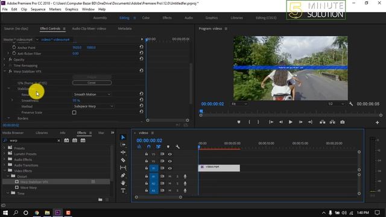
Task: Open Timeline display settings wrench
Action: pos(177,146)
